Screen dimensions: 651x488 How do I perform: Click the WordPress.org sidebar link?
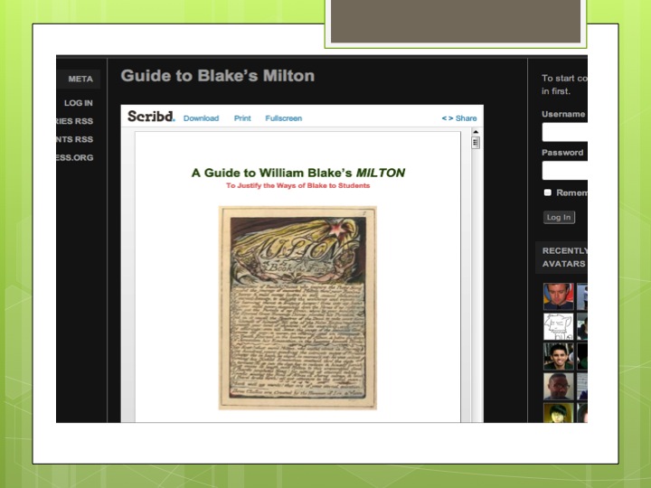pyautogui.click(x=75, y=157)
